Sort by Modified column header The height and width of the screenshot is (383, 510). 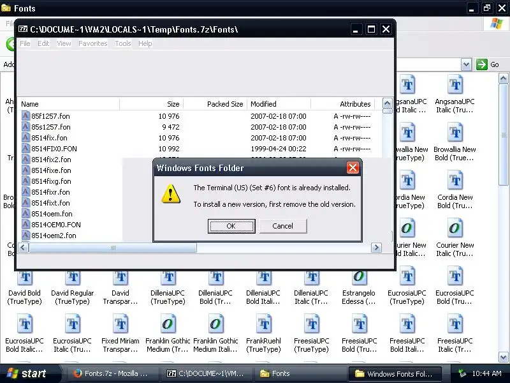point(279,104)
